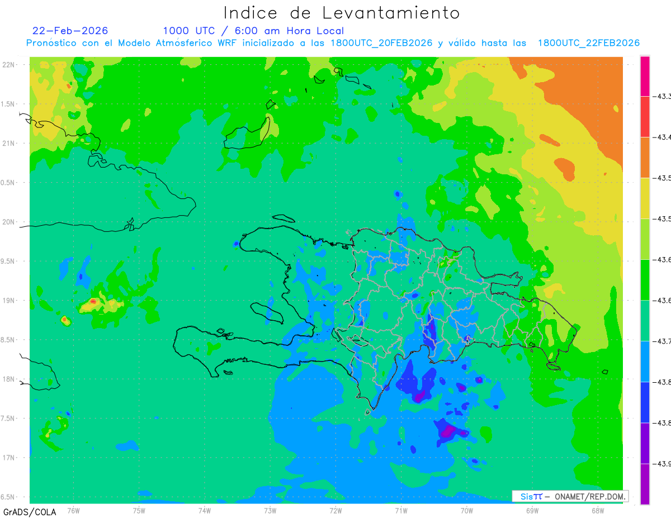This screenshot has width=671, height=518.
Task: Pick the teal-green swatch in the legend
Action: (x=645, y=320)
